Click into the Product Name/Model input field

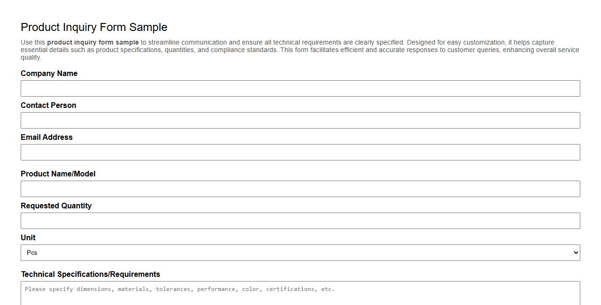click(x=300, y=189)
